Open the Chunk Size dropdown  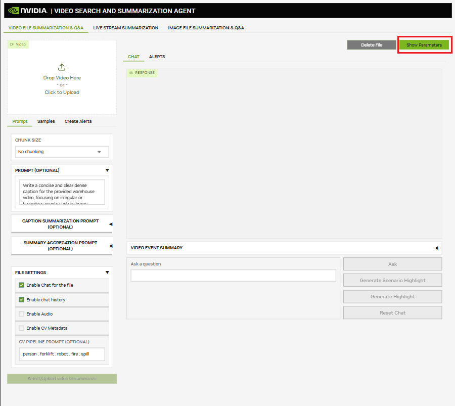click(62, 152)
